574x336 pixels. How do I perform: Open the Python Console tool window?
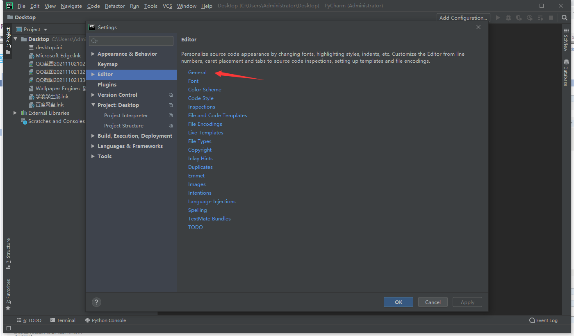click(105, 320)
